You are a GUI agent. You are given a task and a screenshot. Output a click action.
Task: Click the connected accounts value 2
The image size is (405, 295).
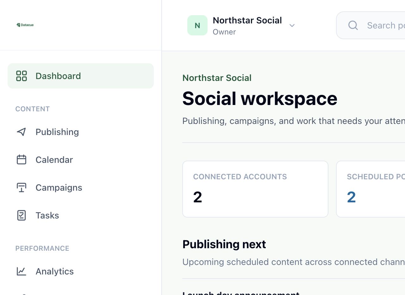click(x=198, y=197)
